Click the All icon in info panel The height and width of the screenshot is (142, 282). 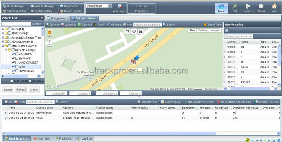(8, 102)
